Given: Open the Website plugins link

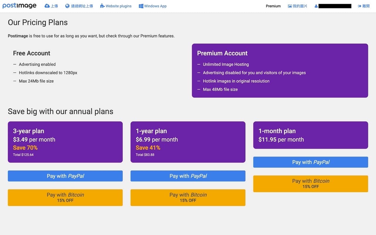Looking at the screenshot, I should coord(118,6).
